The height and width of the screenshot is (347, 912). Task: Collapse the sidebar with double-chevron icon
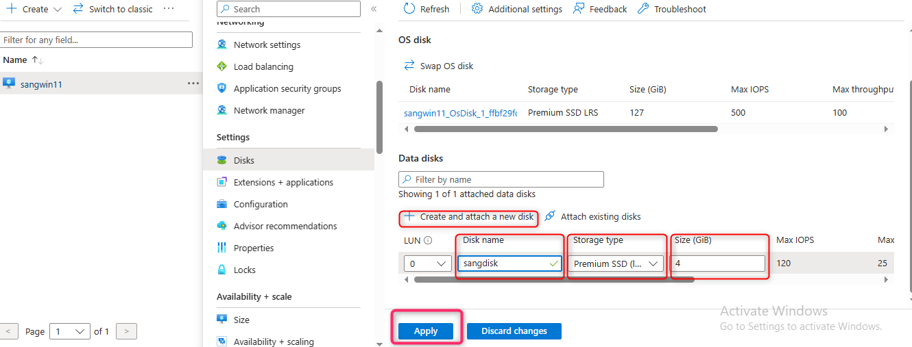374,9
